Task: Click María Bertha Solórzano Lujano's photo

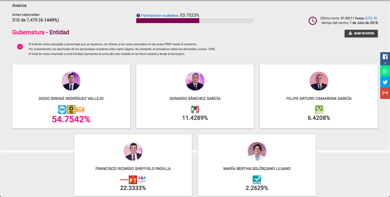Action: click(x=257, y=151)
